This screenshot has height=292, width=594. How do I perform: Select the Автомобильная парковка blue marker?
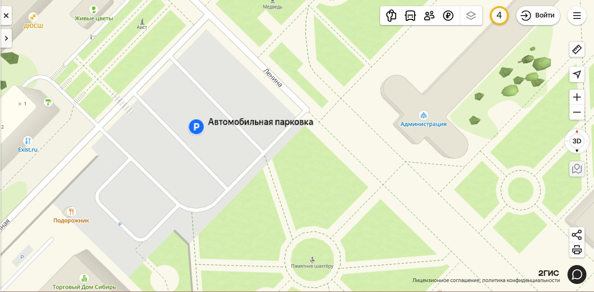[x=196, y=127]
